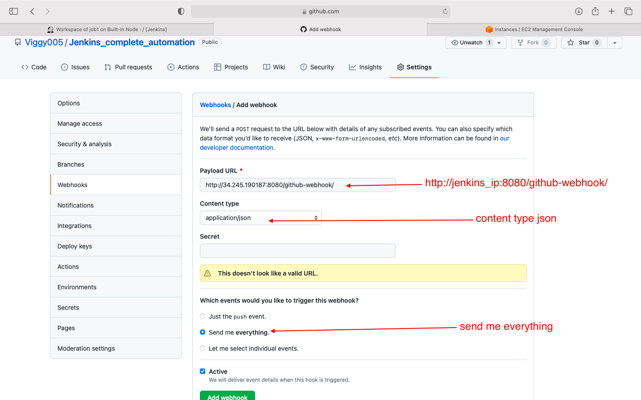Select the Just the push event radio

203,316
